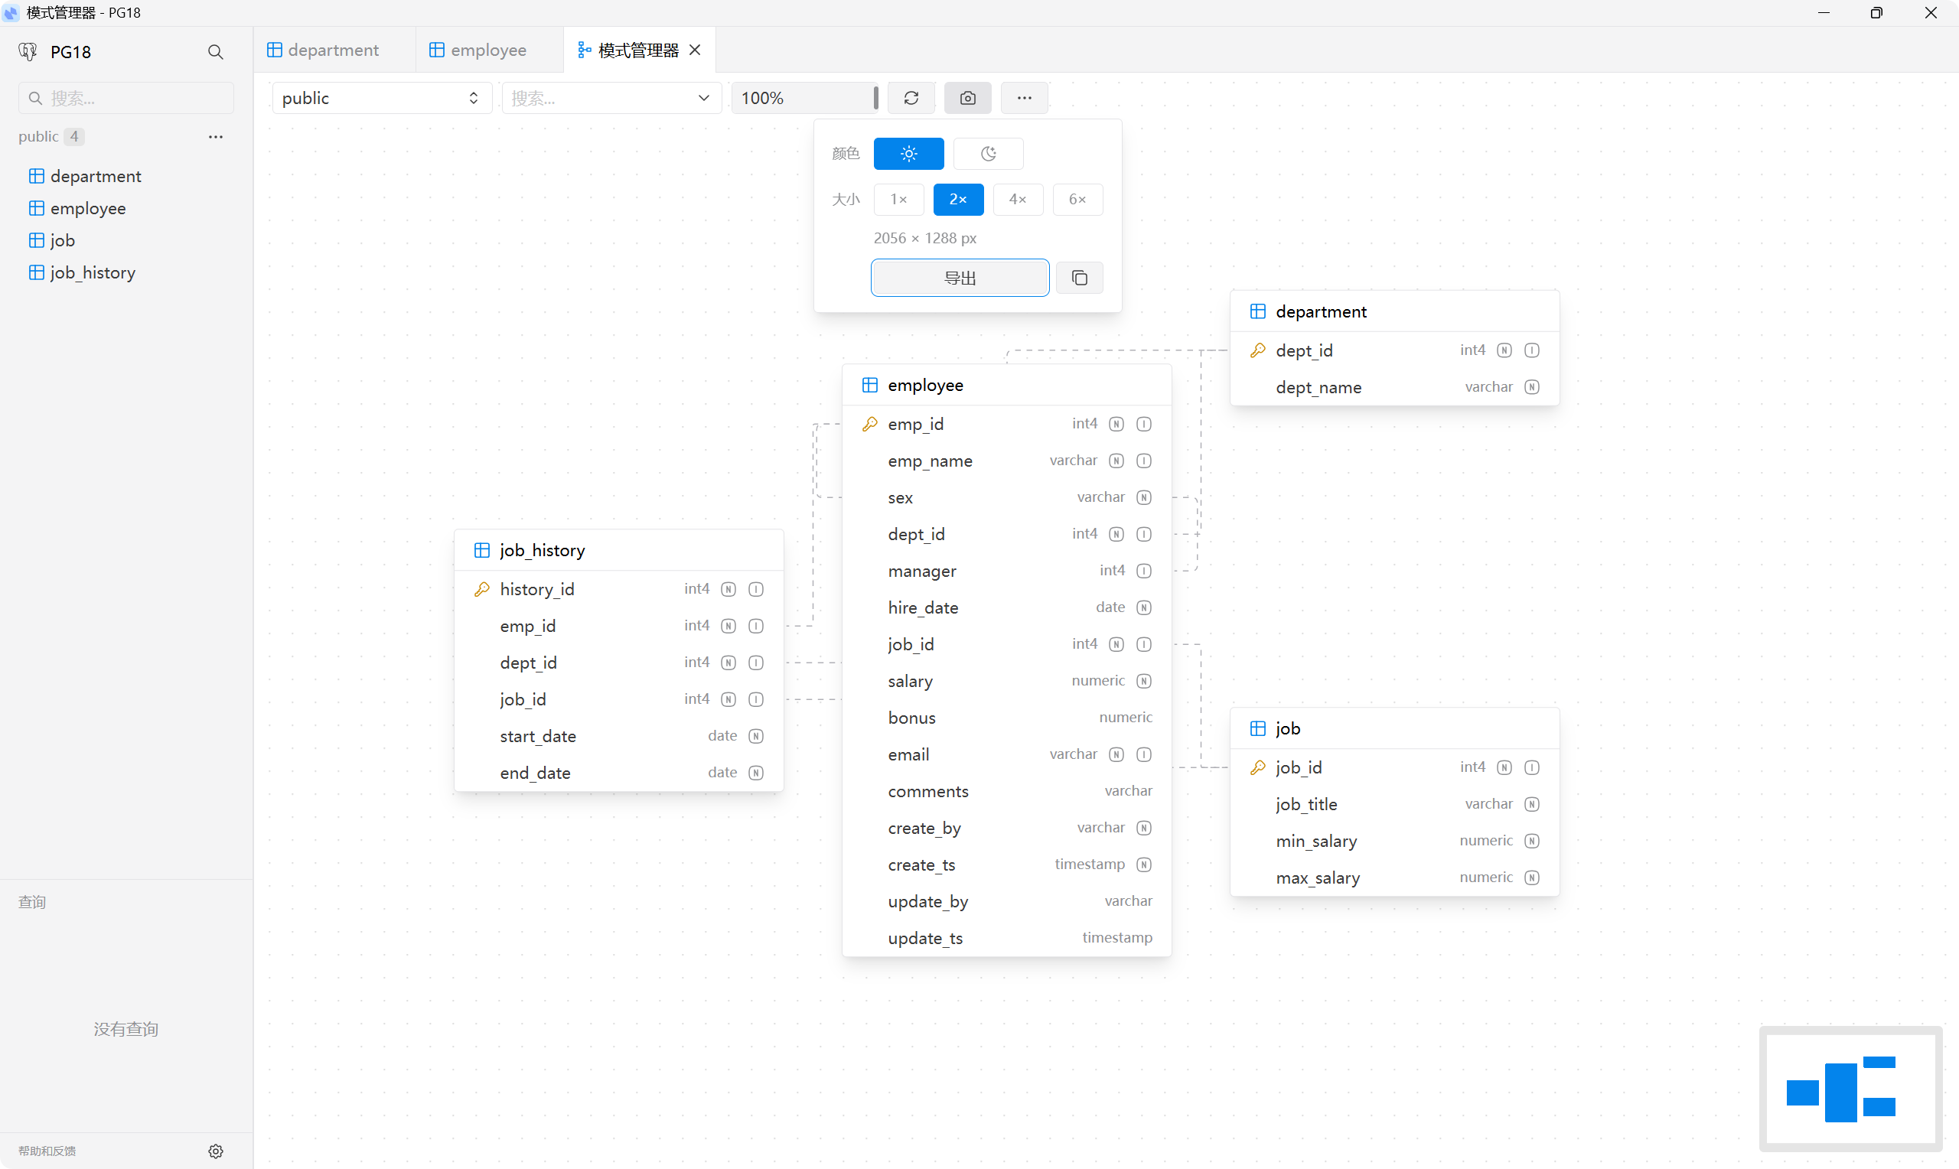
Task: Click the sidebar search magnifier icon
Action: (x=215, y=52)
